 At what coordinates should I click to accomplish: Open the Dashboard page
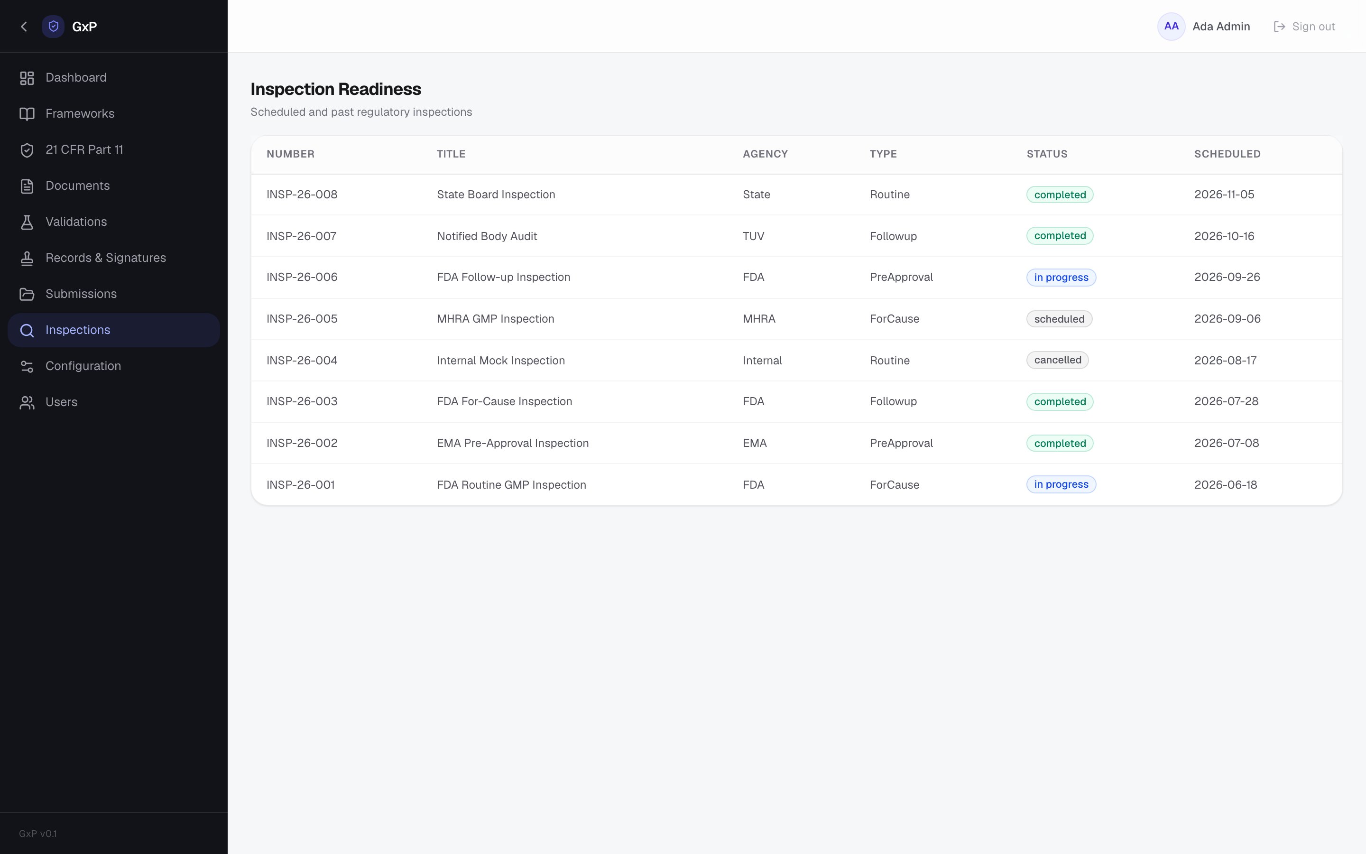point(113,78)
